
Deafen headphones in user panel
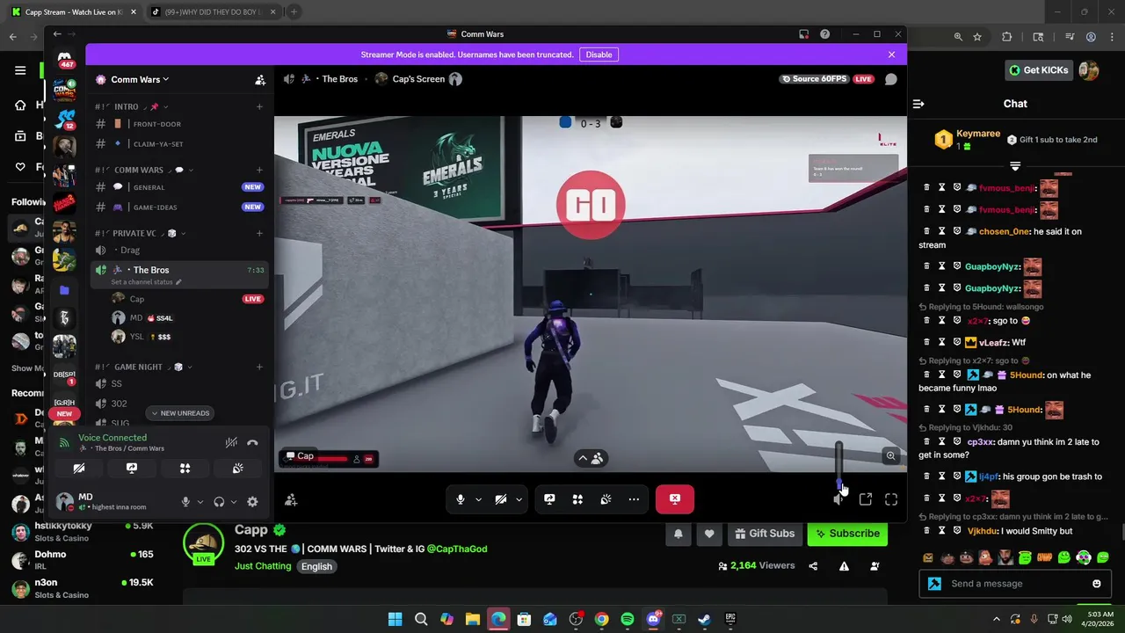pyautogui.click(x=219, y=502)
